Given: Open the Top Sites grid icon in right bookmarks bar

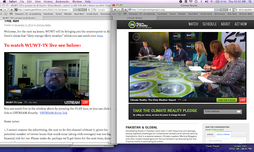Looking at the screenshot, I should click(125, 14).
